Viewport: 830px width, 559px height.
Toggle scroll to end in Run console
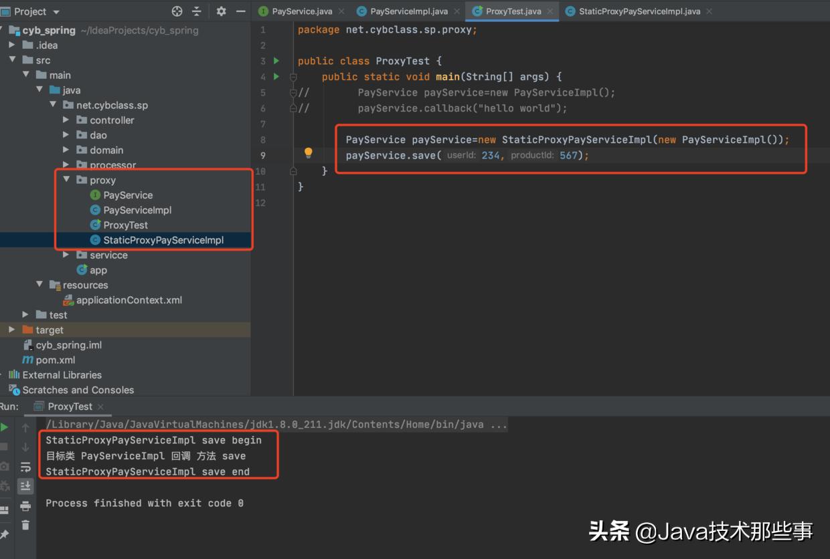click(25, 486)
